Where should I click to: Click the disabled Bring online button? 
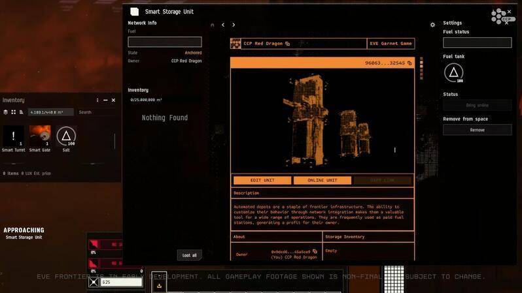tap(478, 105)
